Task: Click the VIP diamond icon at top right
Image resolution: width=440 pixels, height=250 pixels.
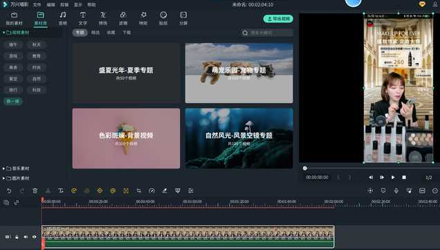Action: (422, 4)
